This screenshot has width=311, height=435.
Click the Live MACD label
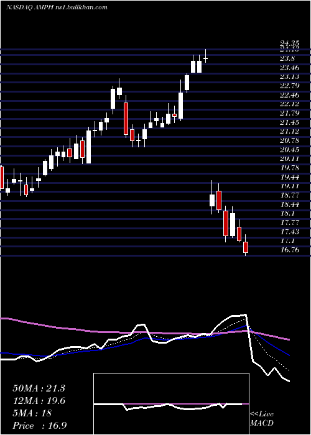point(262,418)
